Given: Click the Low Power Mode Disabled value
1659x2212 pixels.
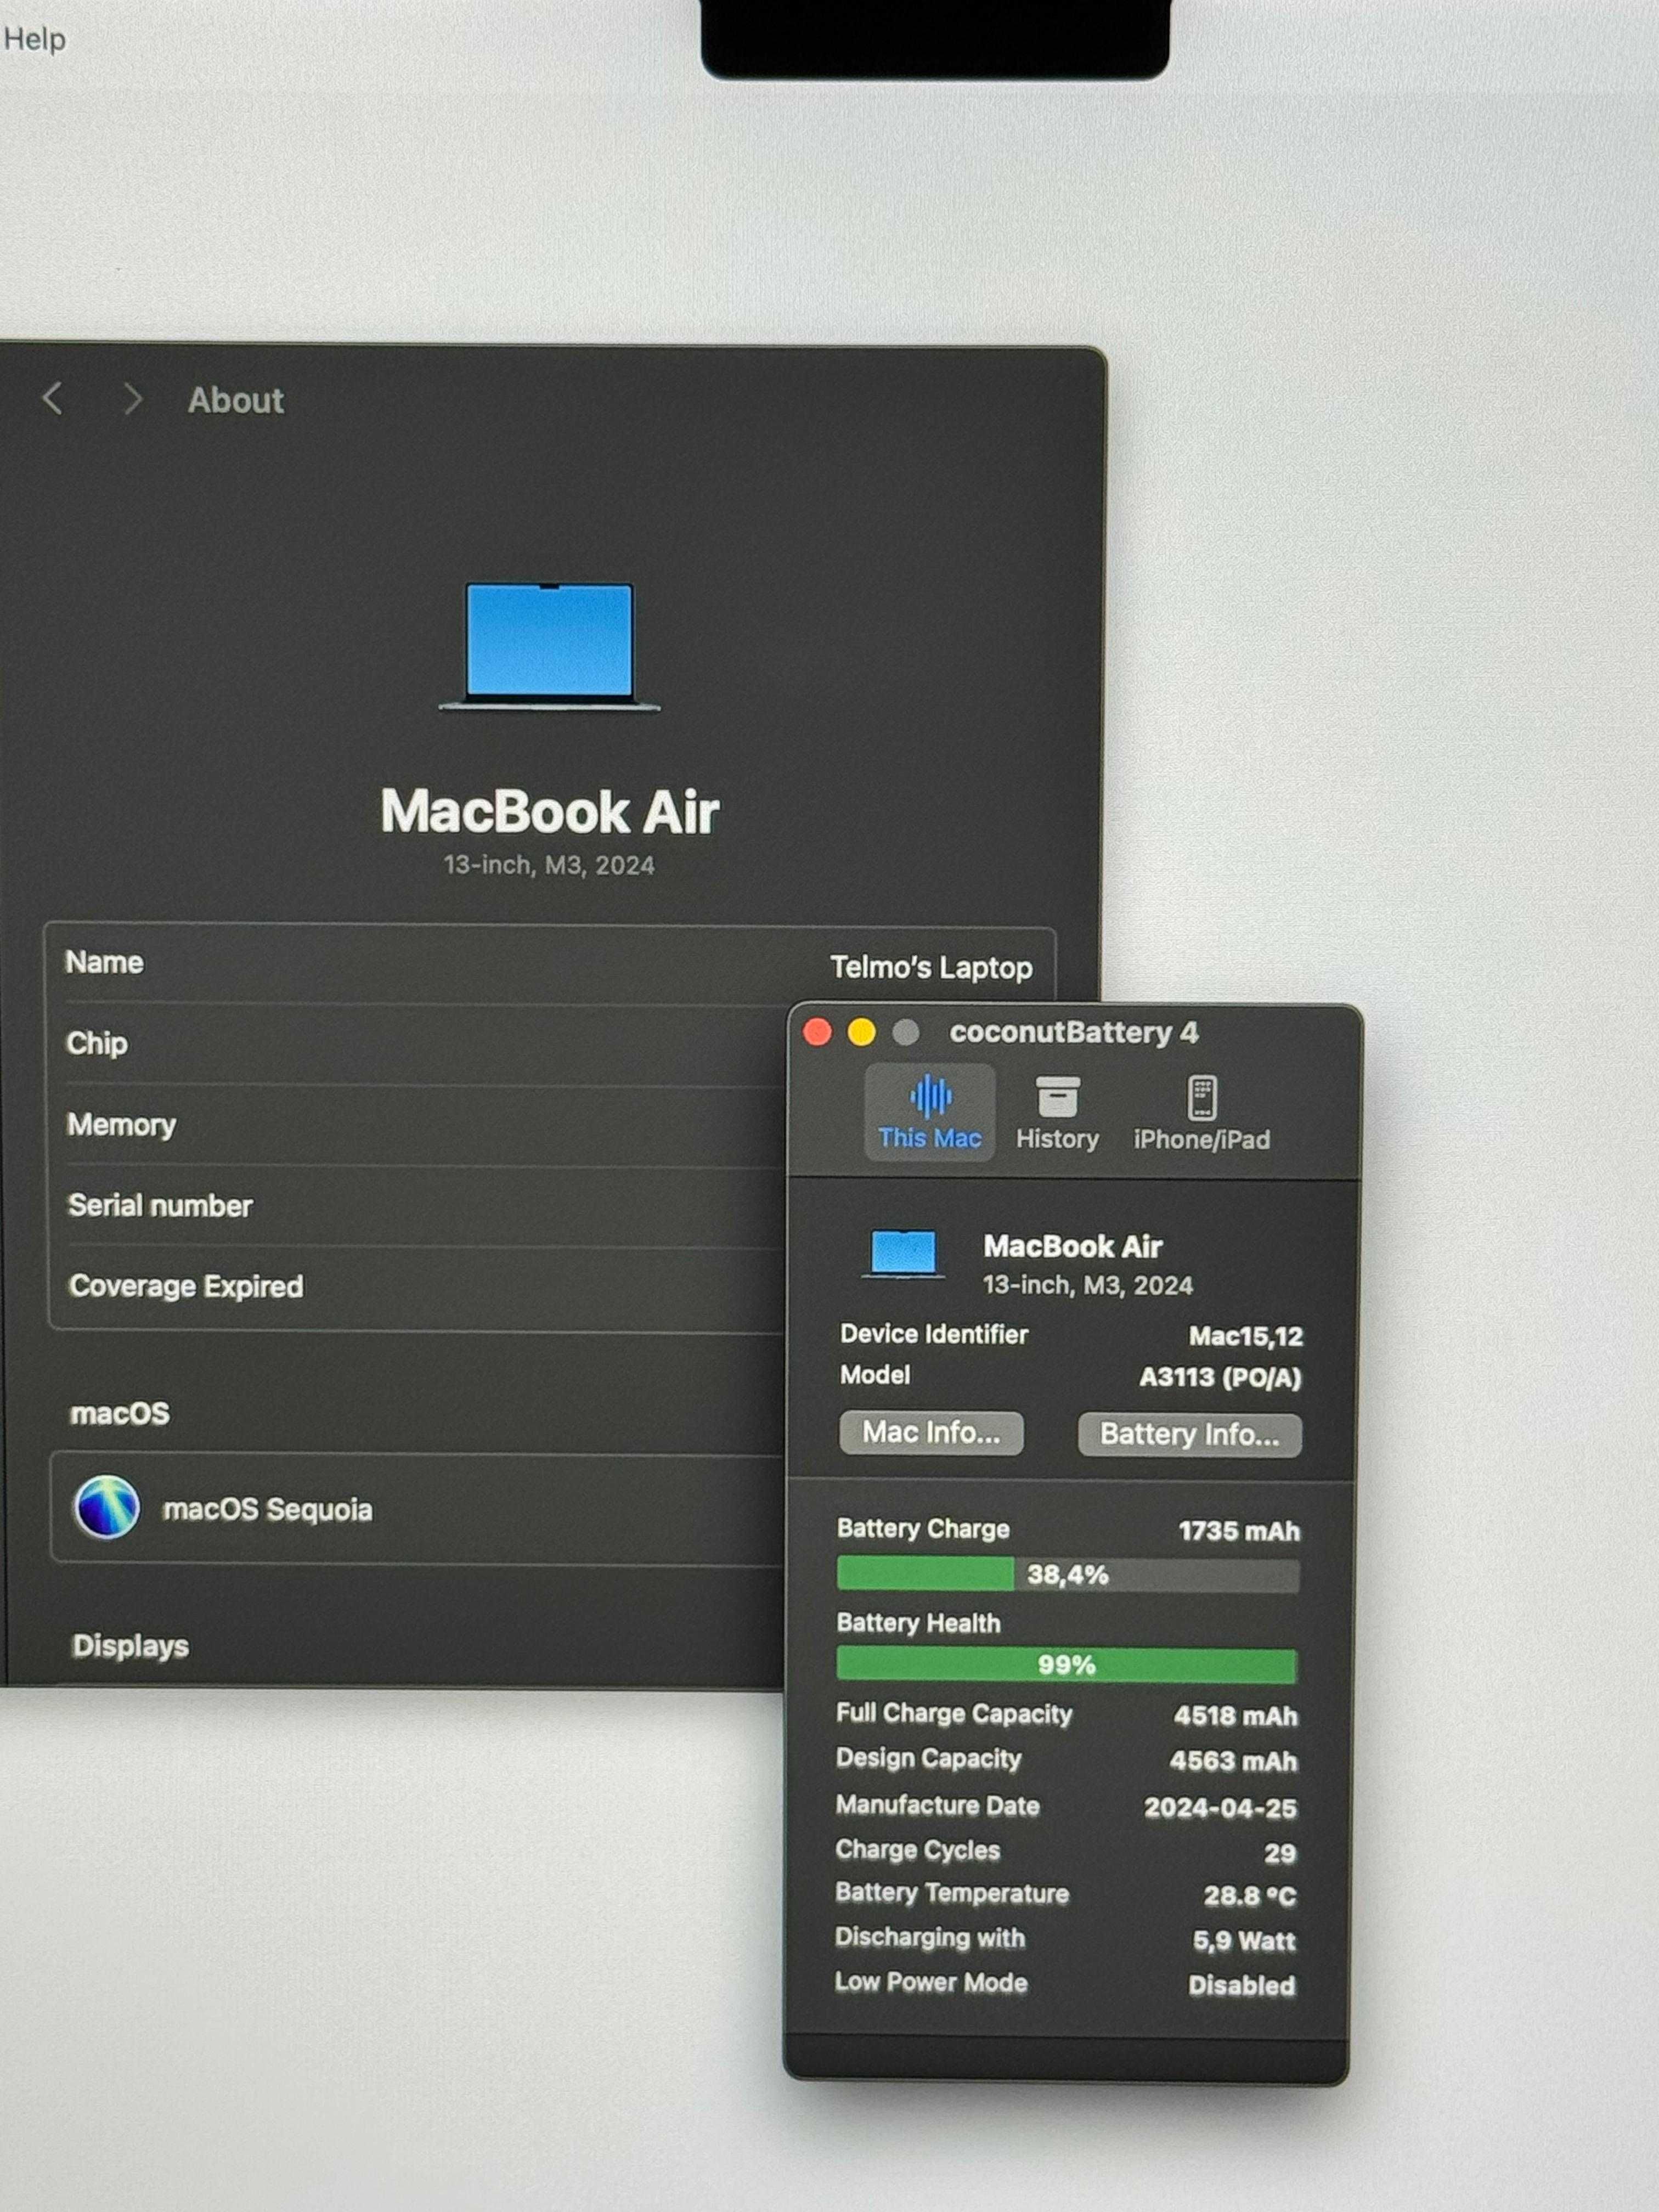Looking at the screenshot, I should 1241,1985.
